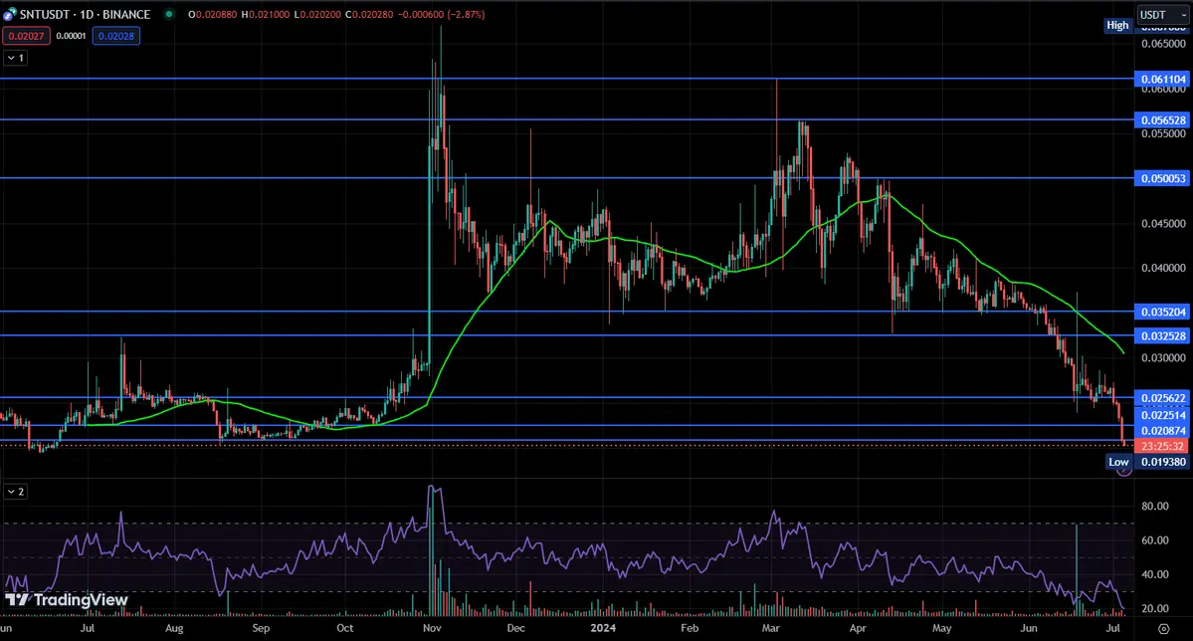Screen dimensions: 1193x641
Task: Click the high price value 0.021000
Action: pos(269,15)
